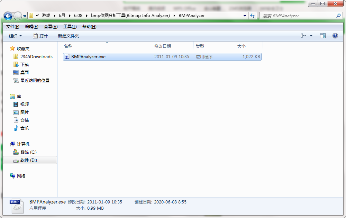Viewport: 346px width, 218px height.
Task: Create folder with 新建文件夹
Action: (x=69, y=36)
